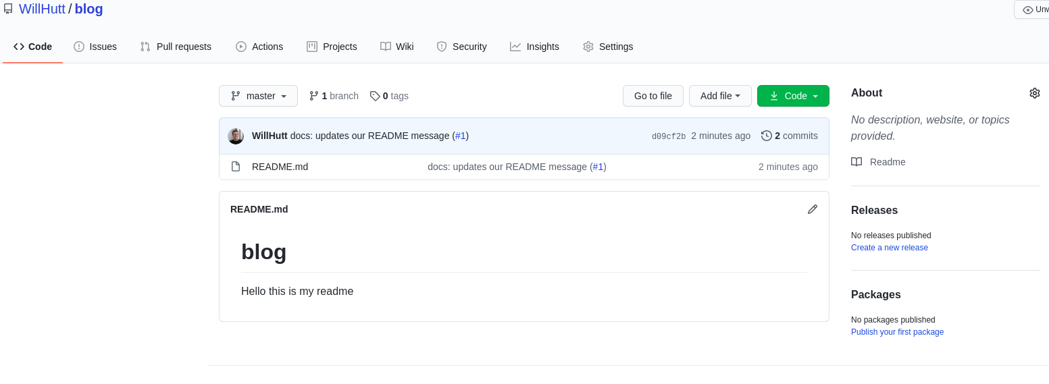
Task: Open the README.md file name link
Action: pos(280,167)
